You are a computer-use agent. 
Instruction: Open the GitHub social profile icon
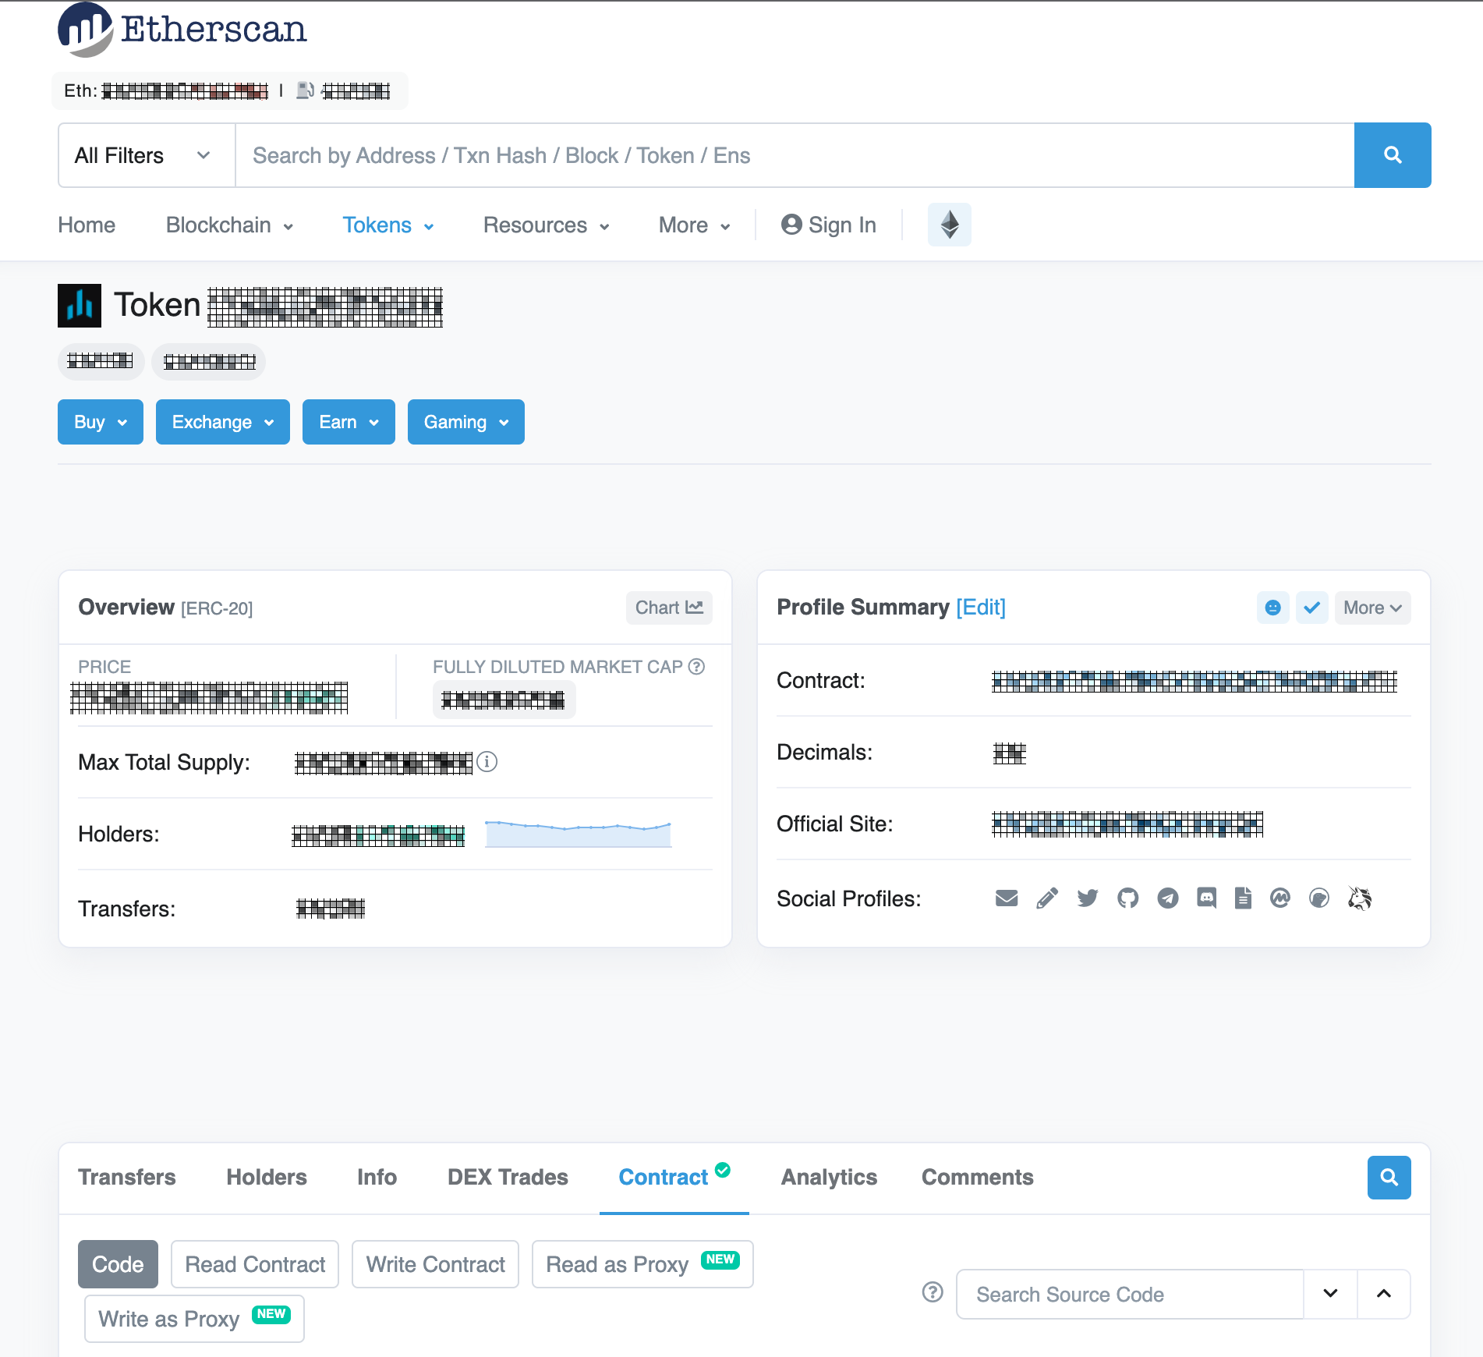pos(1127,898)
